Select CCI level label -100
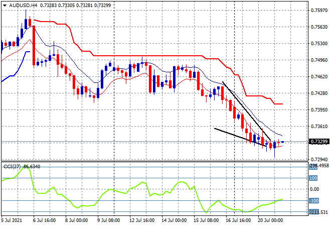The image size is (331, 226). (x=314, y=200)
